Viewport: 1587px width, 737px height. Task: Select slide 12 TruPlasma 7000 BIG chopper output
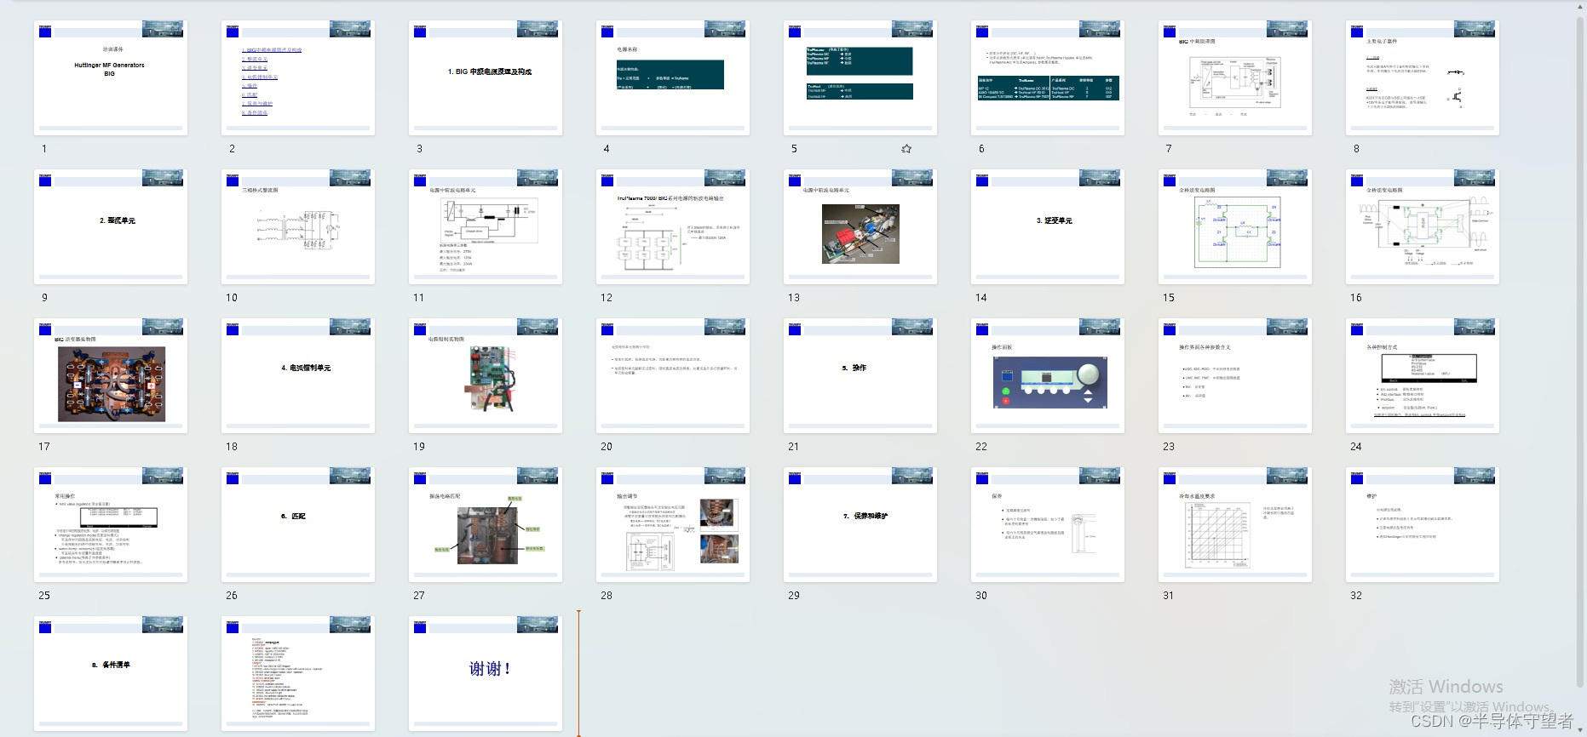click(673, 226)
